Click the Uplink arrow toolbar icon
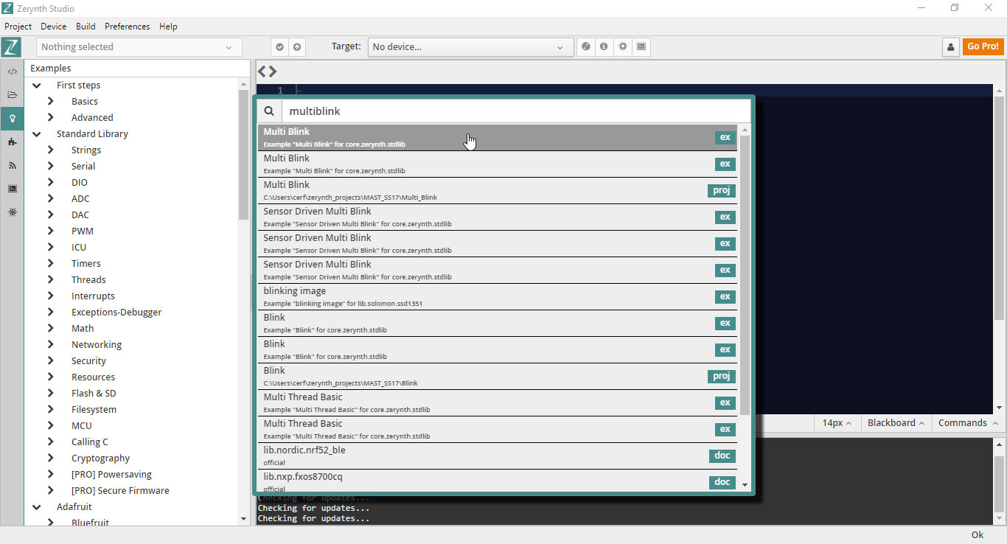This screenshot has width=1007, height=544. (x=297, y=47)
